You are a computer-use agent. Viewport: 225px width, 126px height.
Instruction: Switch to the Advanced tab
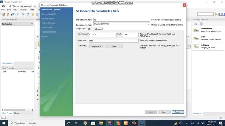(x=98, y=29)
